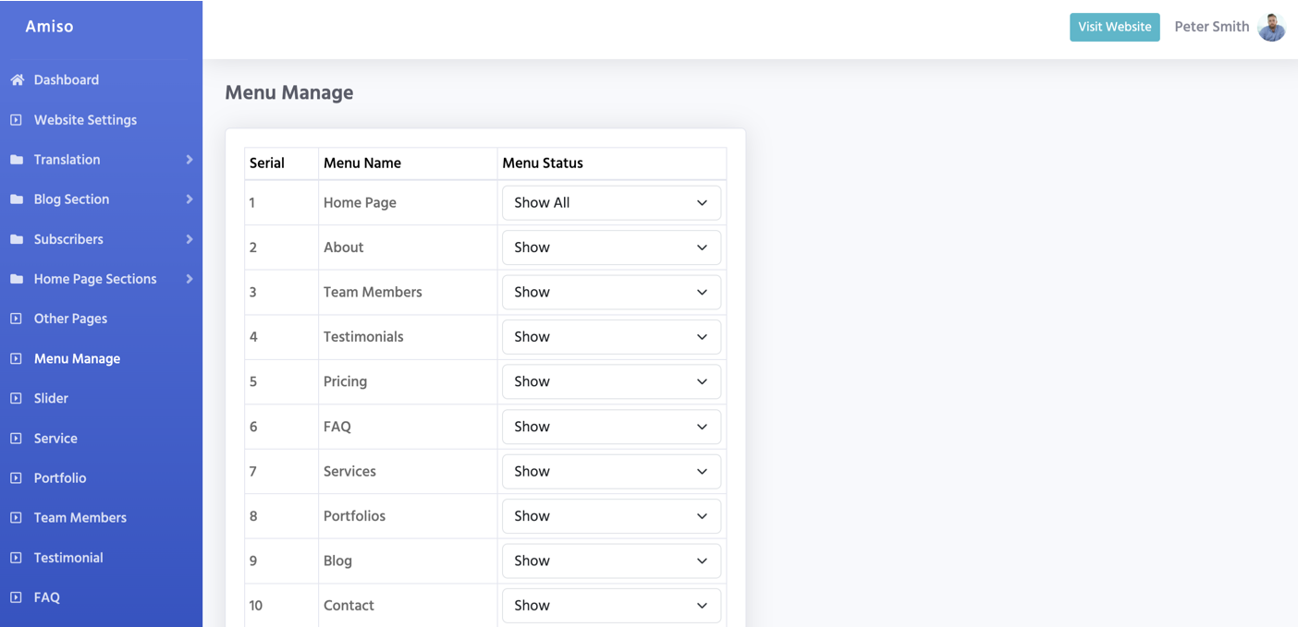Click the Dashboard home icon
1298x627 pixels.
(x=17, y=80)
